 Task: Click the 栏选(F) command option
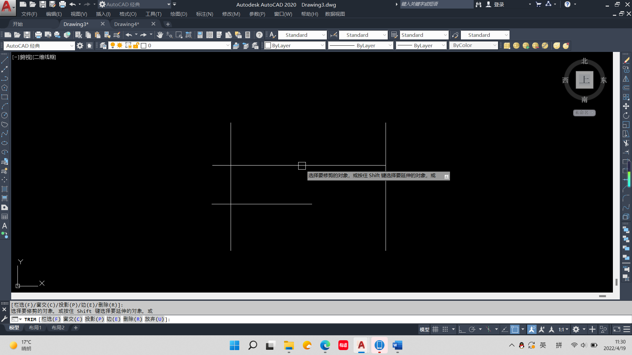click(51, 319)
